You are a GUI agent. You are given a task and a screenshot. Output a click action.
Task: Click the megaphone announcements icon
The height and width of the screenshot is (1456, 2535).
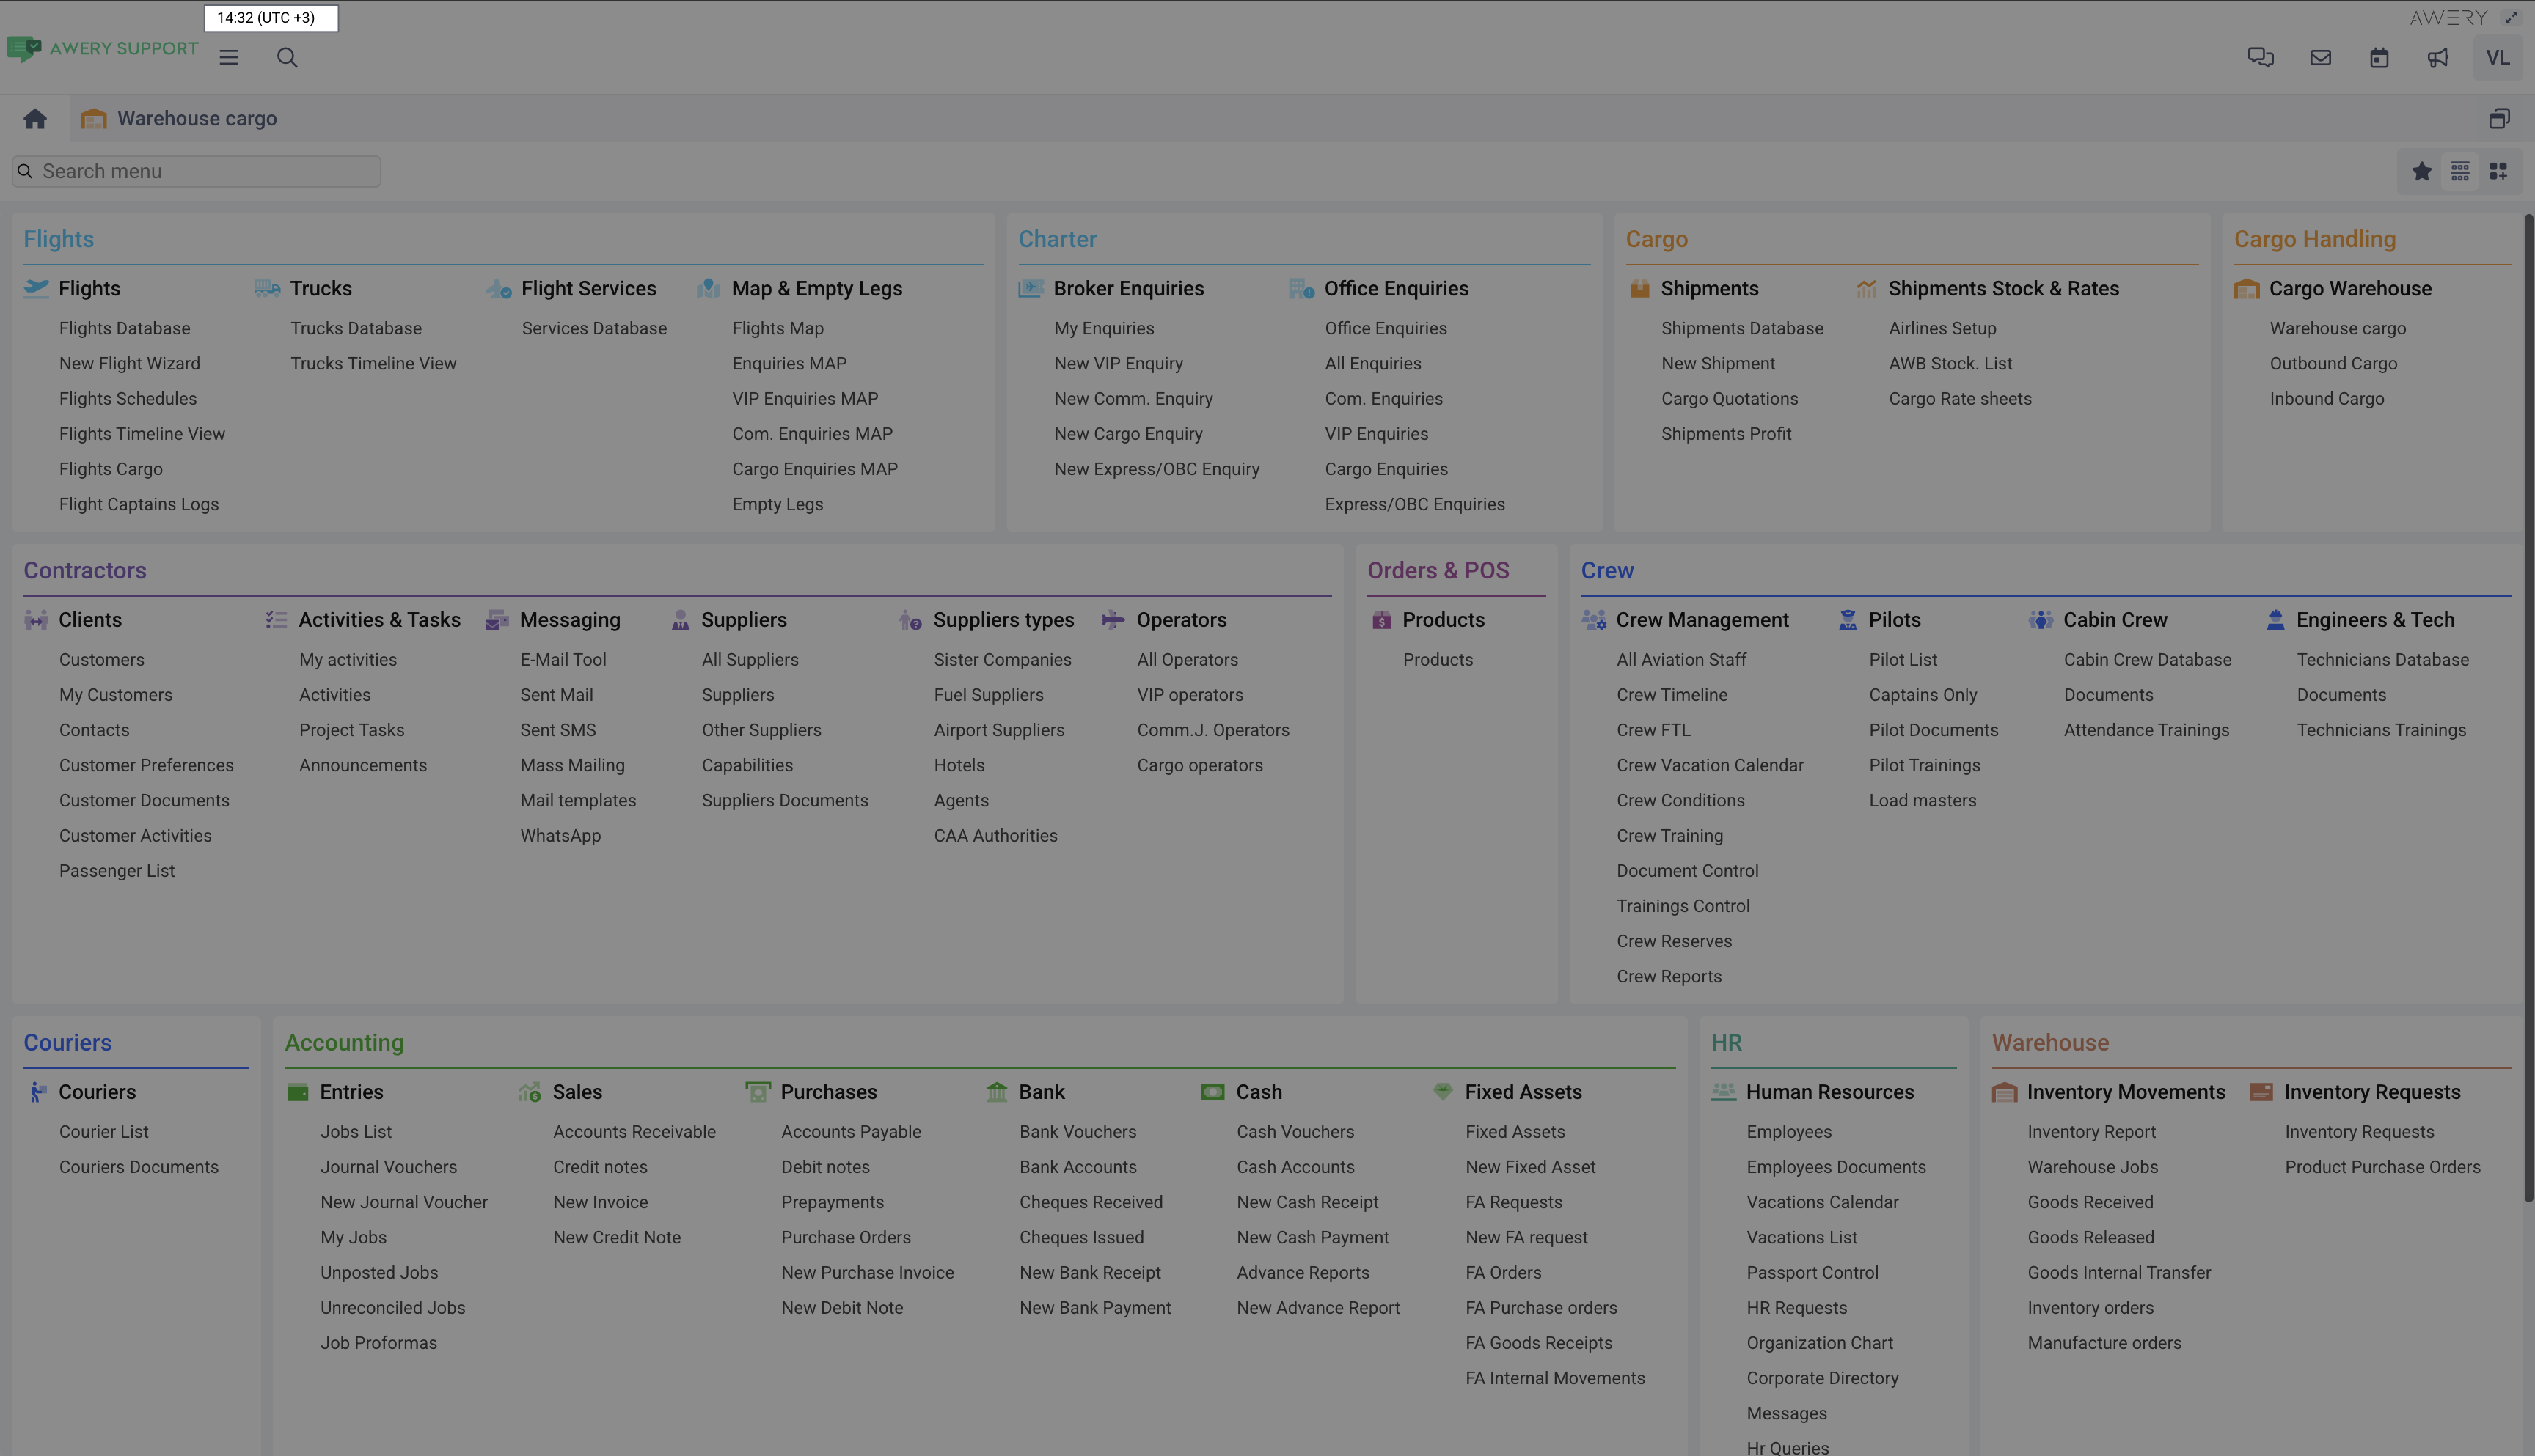[2438, 57]
